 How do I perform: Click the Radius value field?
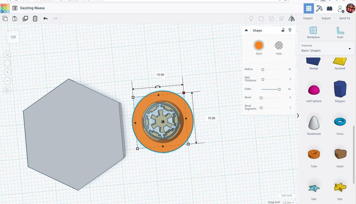289,69
